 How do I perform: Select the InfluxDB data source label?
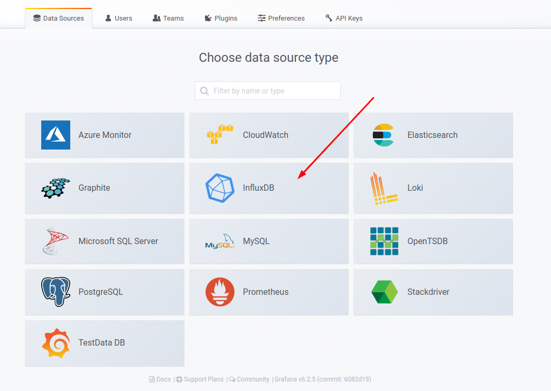(259, 188)
